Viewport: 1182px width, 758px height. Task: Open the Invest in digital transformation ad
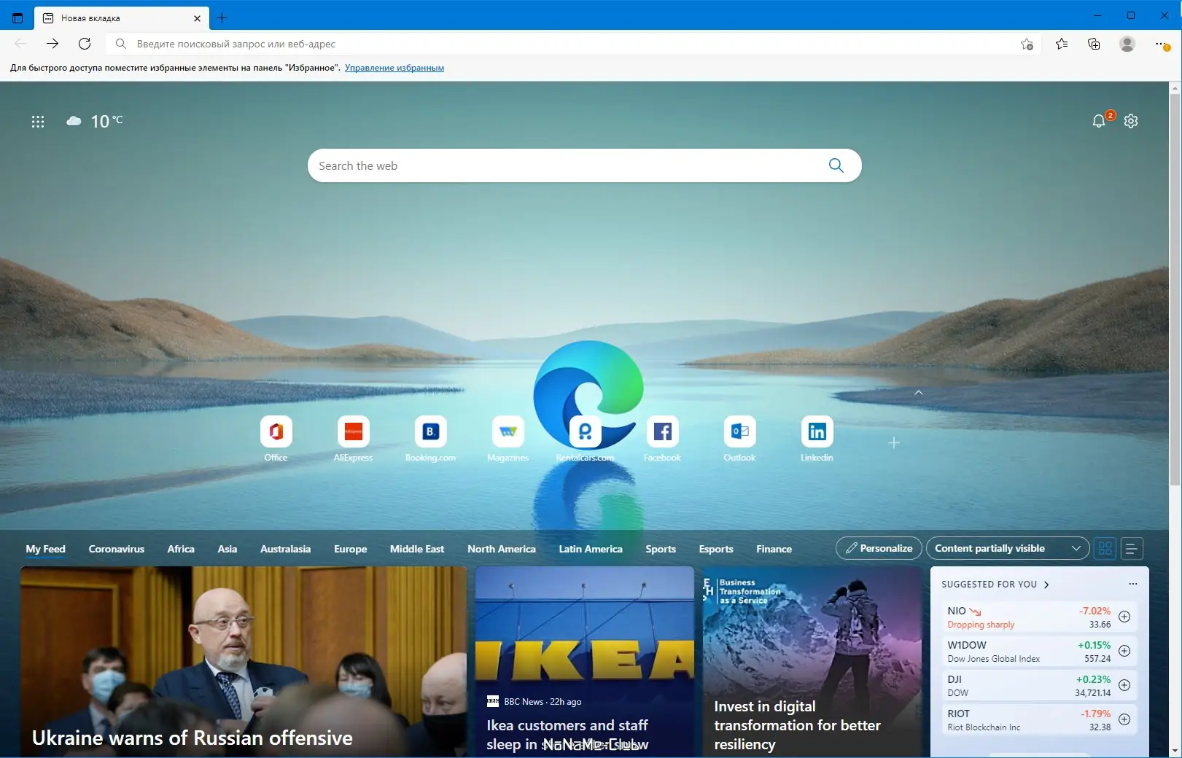812,662
